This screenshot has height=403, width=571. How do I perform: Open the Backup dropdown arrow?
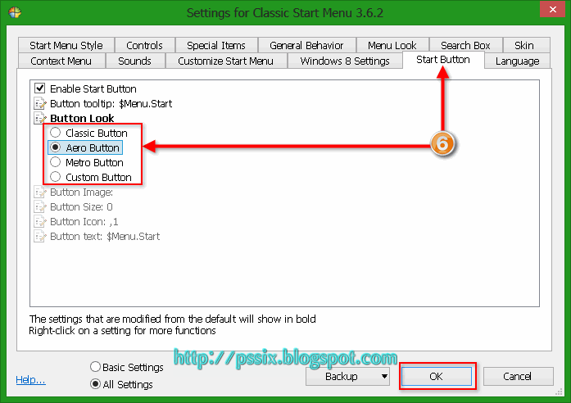coord(384,377)
